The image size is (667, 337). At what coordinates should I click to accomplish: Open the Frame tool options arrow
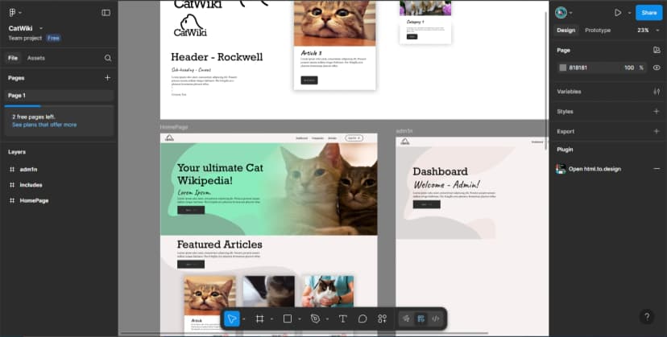click(x=271, y=319)
